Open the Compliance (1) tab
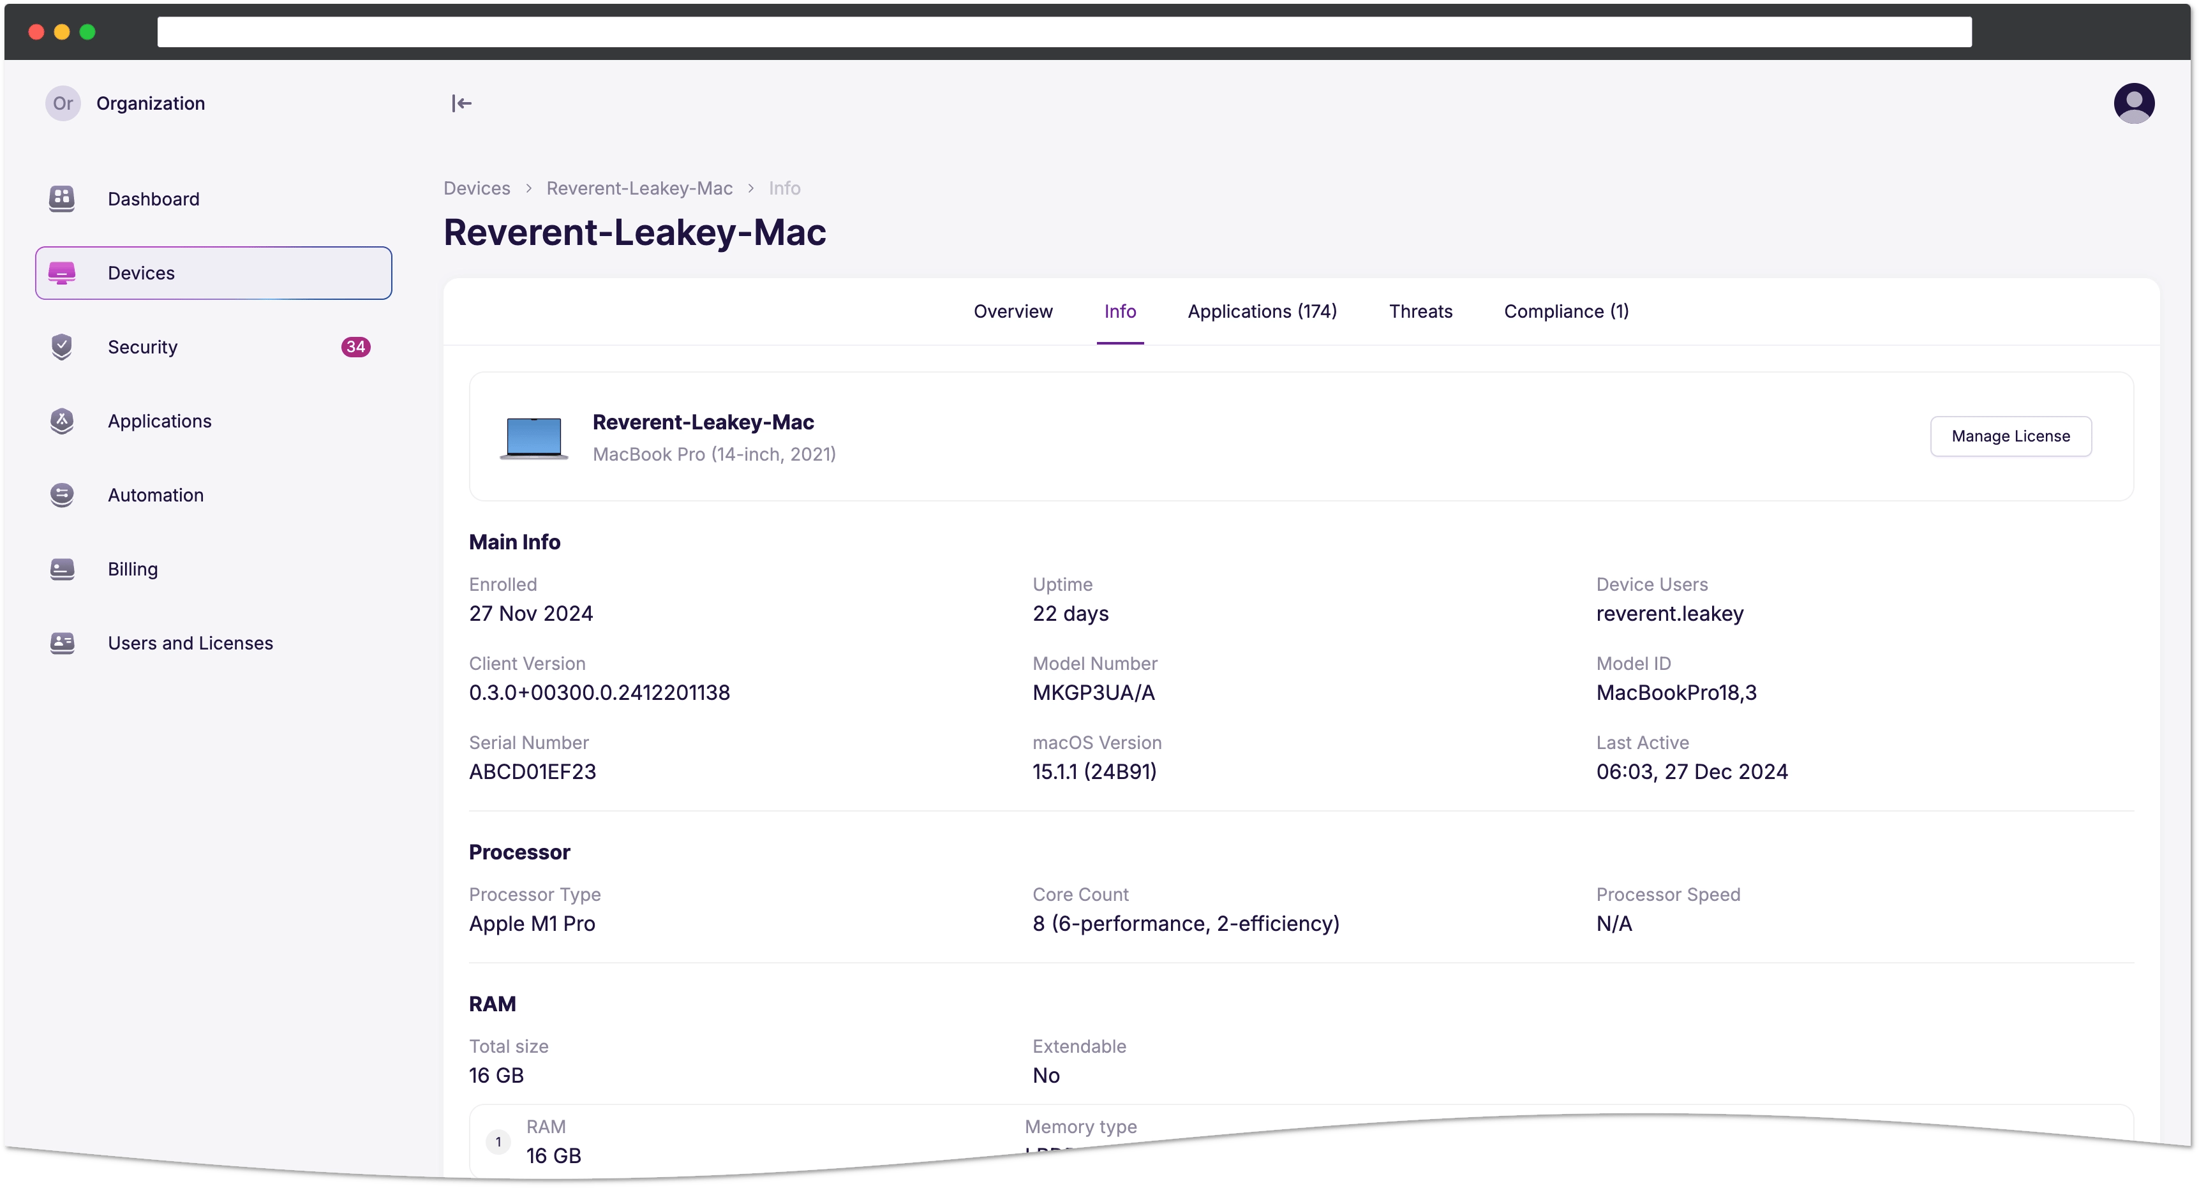Screen dimensions: 2199x1188 point(1567,311)
